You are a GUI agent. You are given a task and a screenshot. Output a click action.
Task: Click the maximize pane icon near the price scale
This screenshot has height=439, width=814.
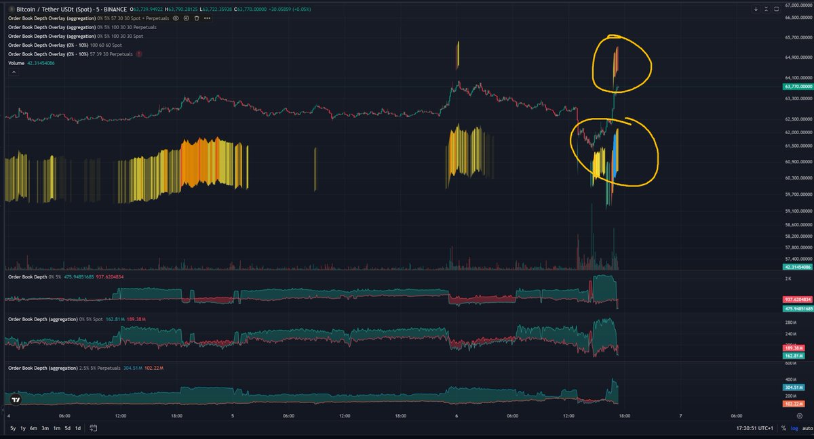tap(777, 9)
